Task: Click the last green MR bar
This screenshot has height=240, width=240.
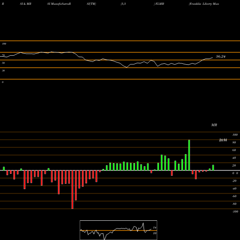Action: point(213,168)
